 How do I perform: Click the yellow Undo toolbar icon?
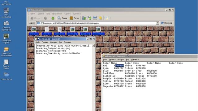[100, 18]
